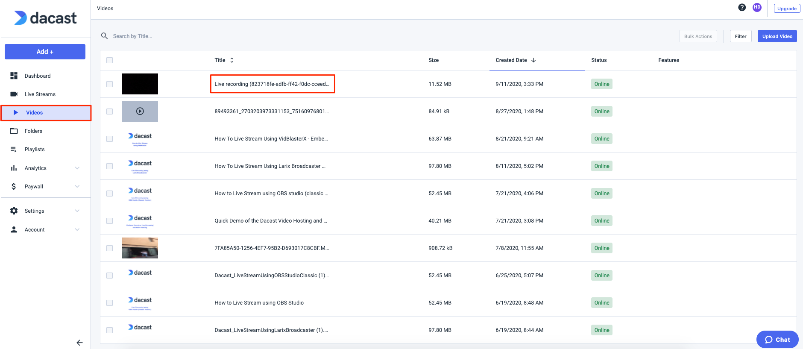
Task: Click the Upload Video button
Action: click(x=777, y=36)
